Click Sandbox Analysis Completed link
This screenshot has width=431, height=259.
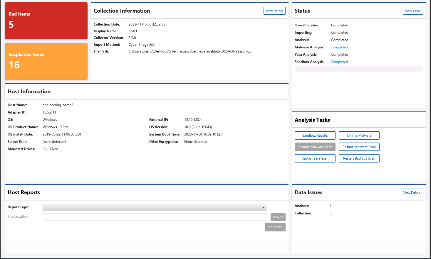[x=339, y=62]
